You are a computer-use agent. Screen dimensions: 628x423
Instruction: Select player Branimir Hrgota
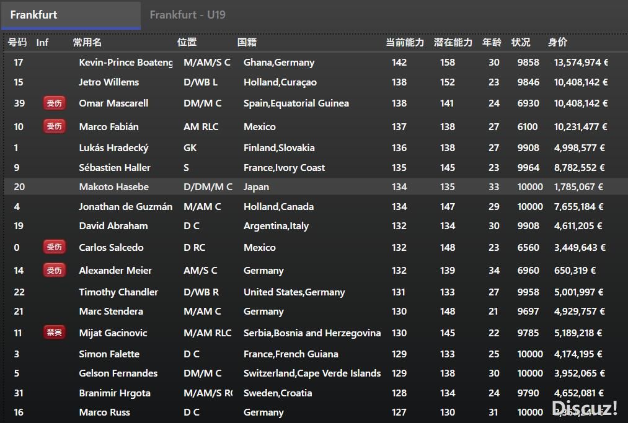tap(115, 393)
